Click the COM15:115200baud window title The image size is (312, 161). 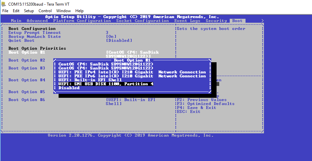point(39,4)
